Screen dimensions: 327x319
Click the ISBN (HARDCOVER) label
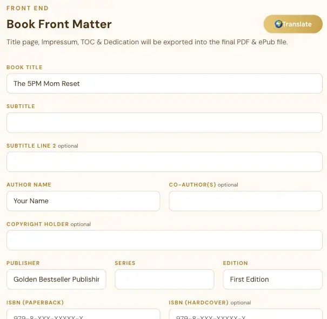coord(199,303)
